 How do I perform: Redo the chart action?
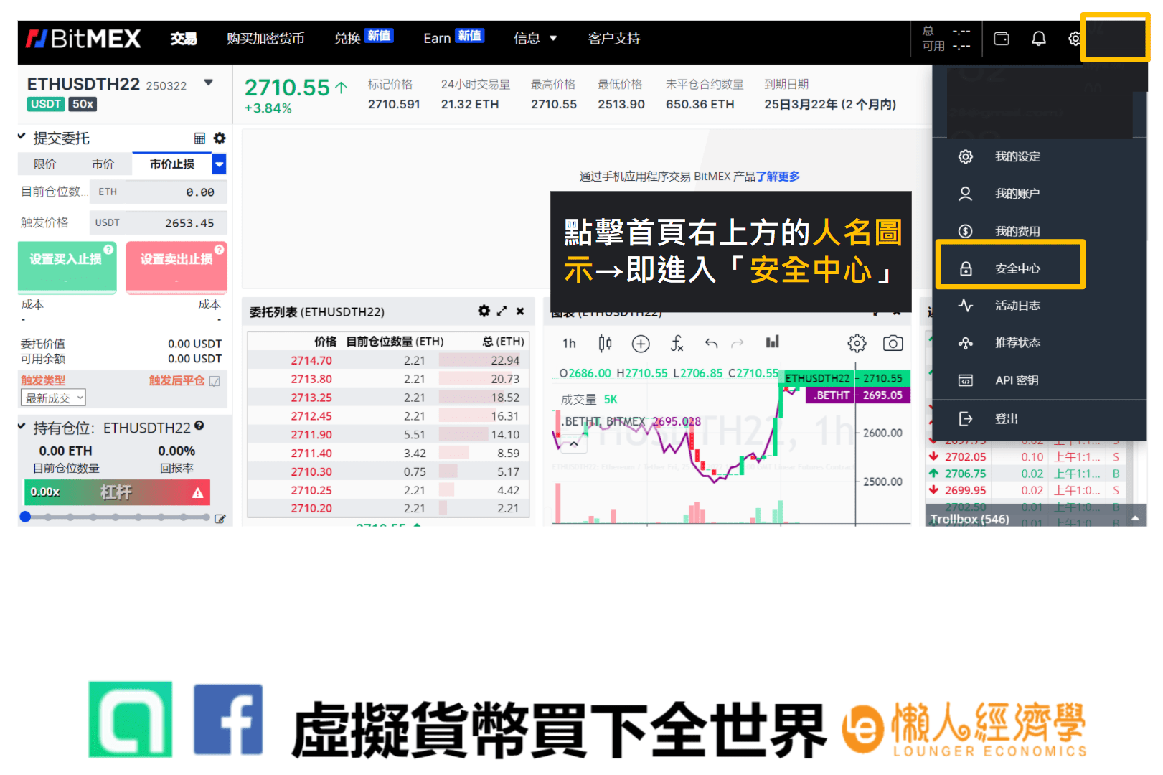pyautogui.click(x=738, y=344)
